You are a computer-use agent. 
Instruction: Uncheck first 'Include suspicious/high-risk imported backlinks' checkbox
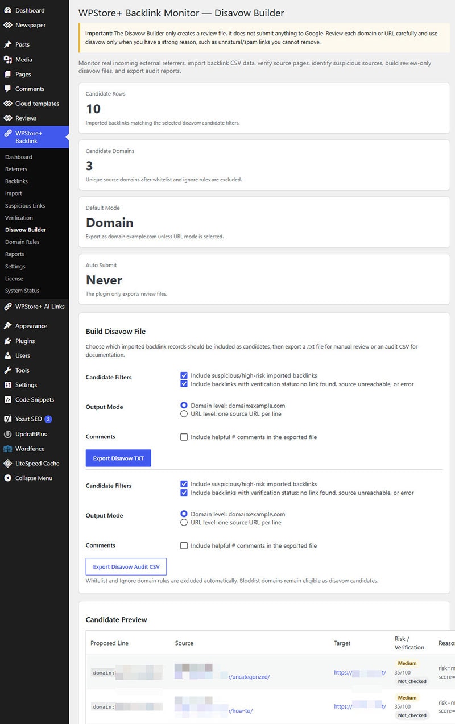[184, 375]
